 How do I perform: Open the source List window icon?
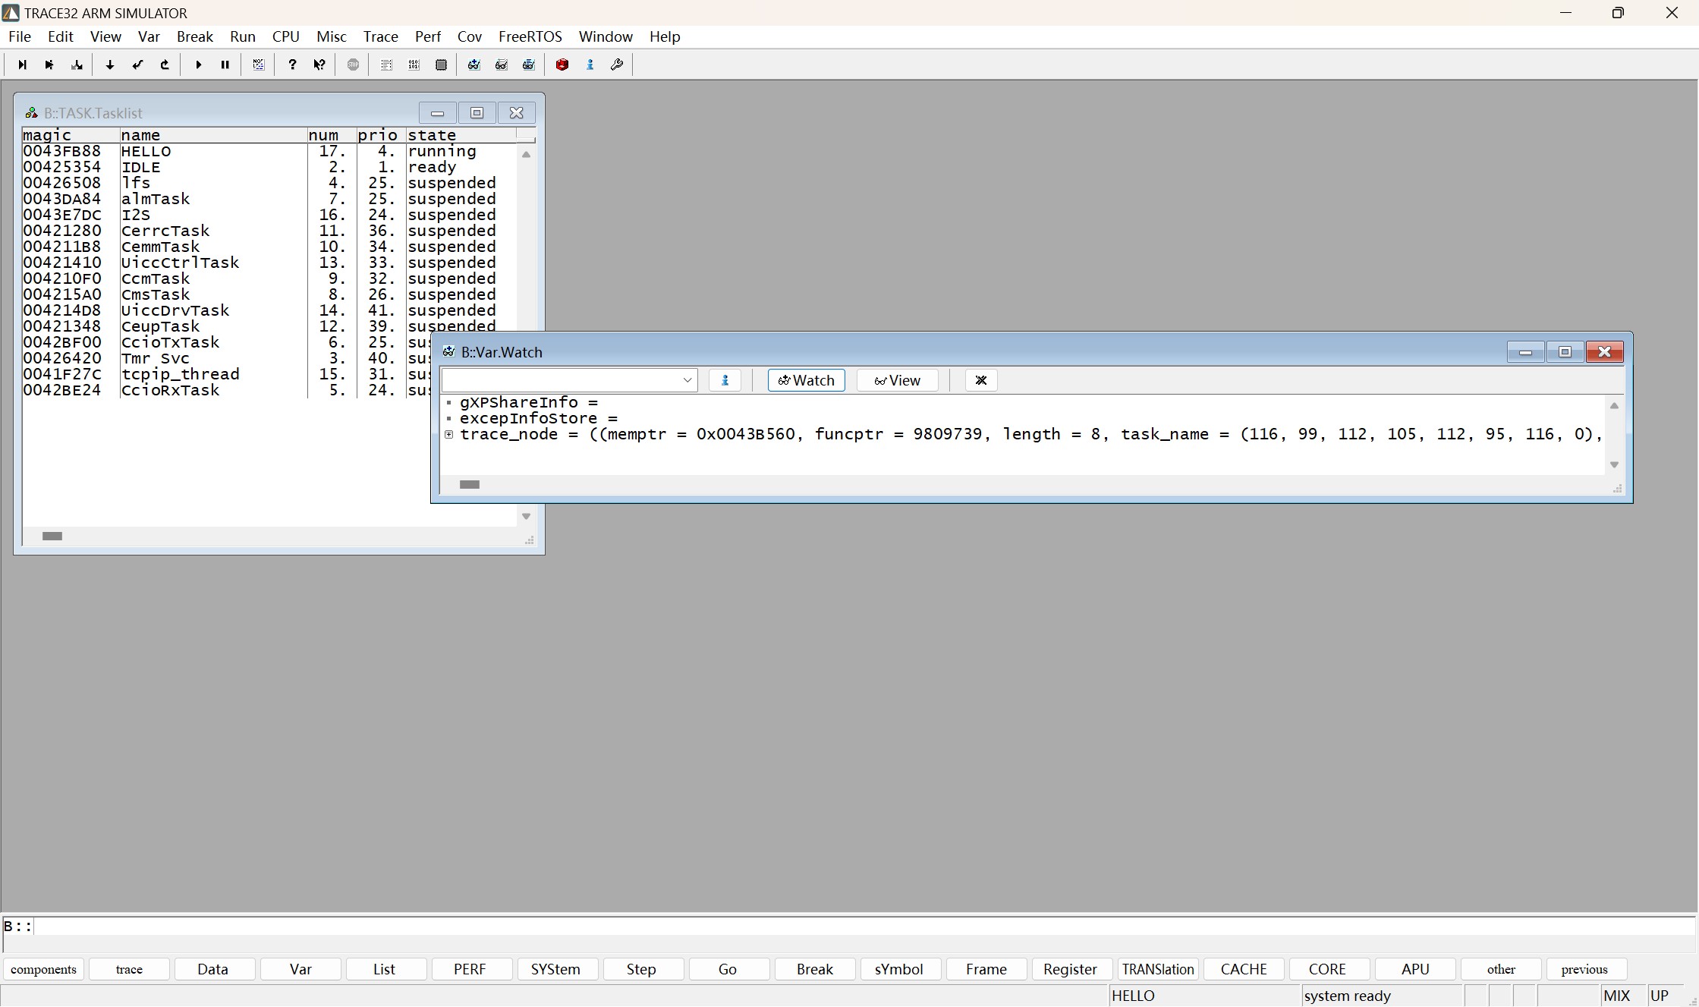(386, 65)
